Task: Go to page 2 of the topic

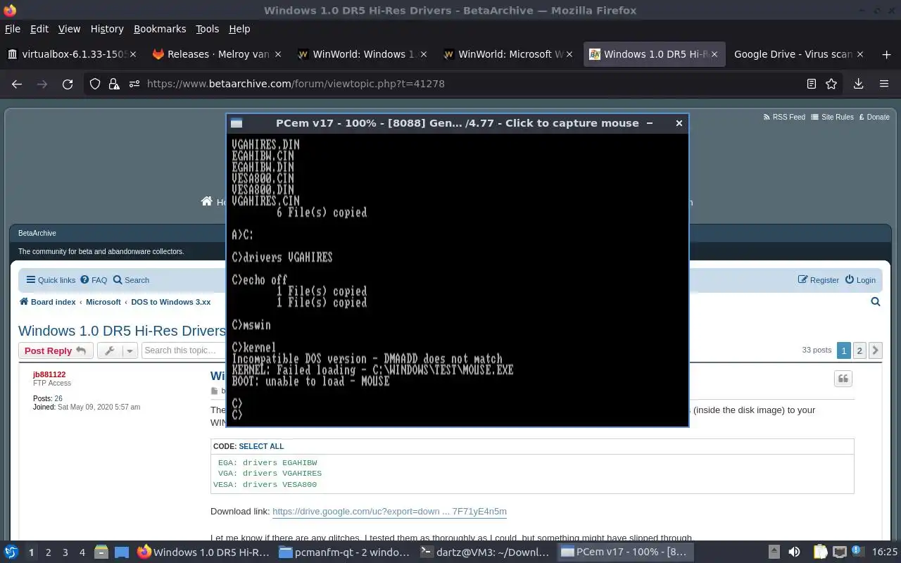Action: (x=859, y=350)
